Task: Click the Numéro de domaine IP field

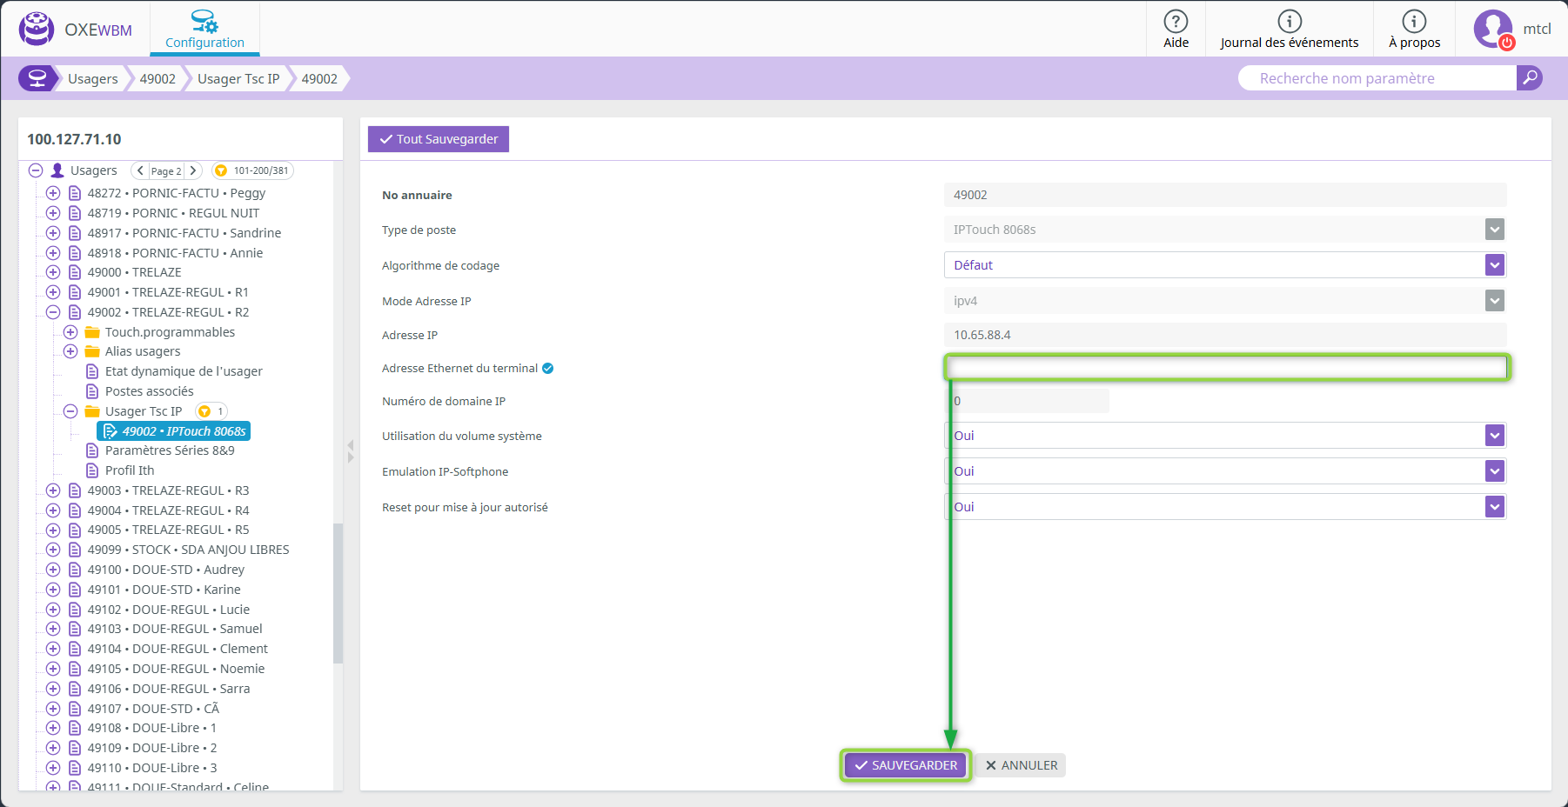Action: (1027, 401)
